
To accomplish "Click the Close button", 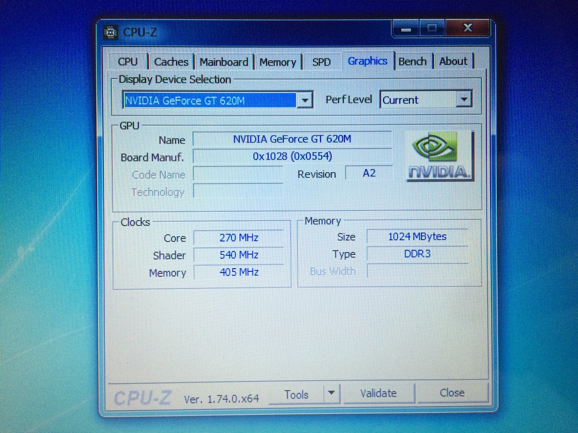I will (x=452, y=393).
